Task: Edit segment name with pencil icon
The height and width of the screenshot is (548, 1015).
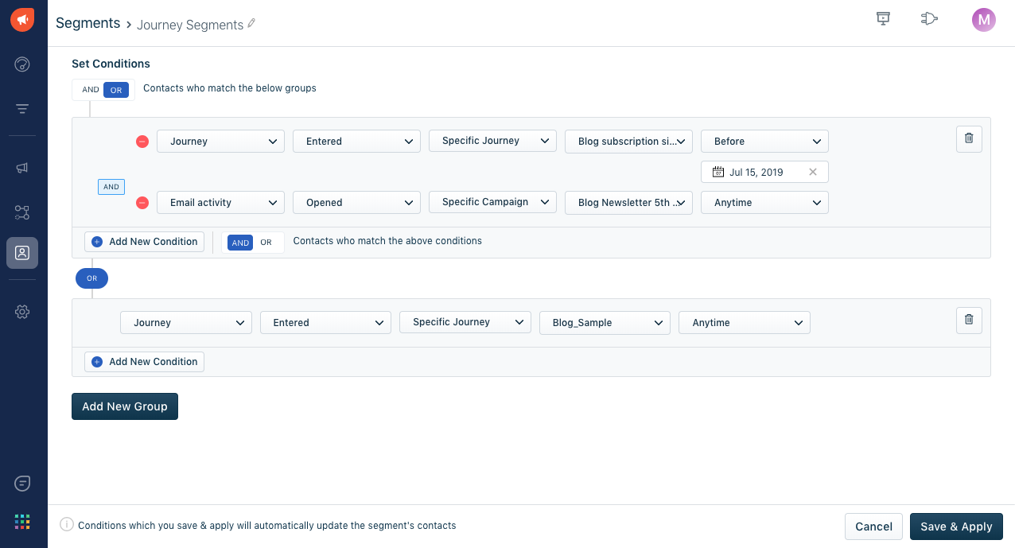Action: [252, 24]
